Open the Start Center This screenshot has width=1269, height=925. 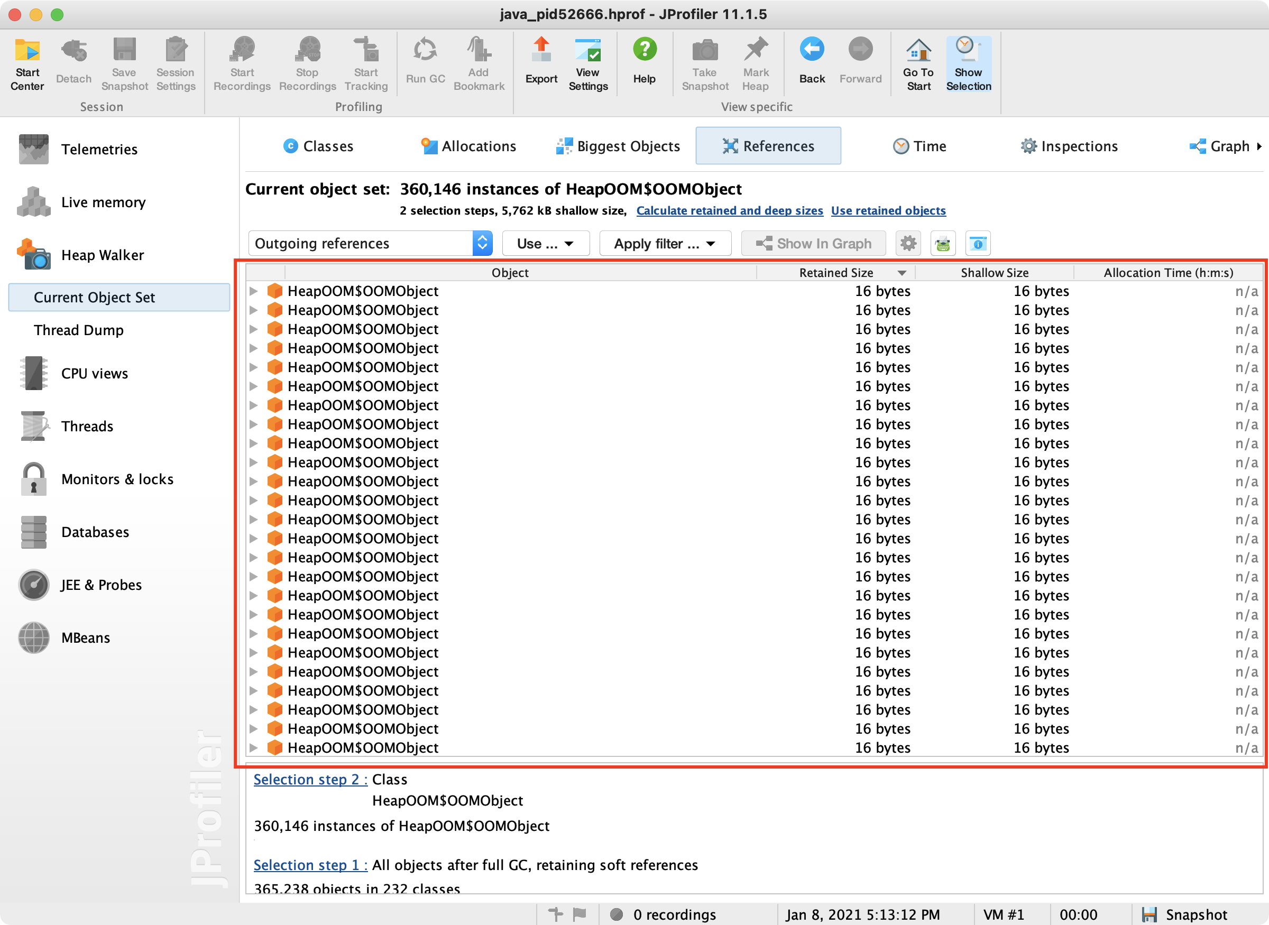(27, 64)
